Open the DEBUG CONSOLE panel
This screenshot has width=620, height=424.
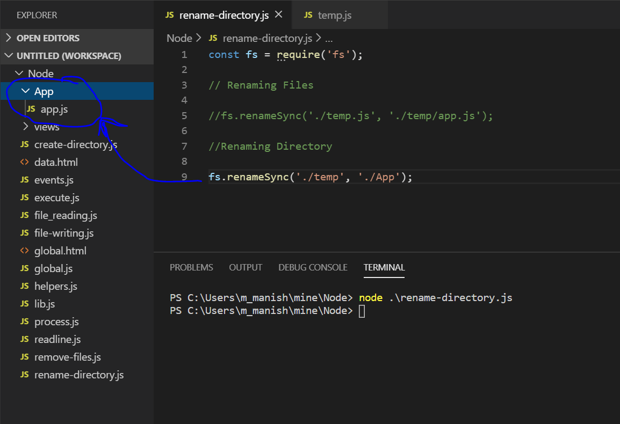click(313, 267)
